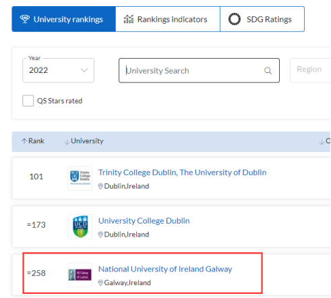The width and height of the screenshot is (331, 298).
Task: Click location pin beside Galway, Ireland
Action: [100, 282]
